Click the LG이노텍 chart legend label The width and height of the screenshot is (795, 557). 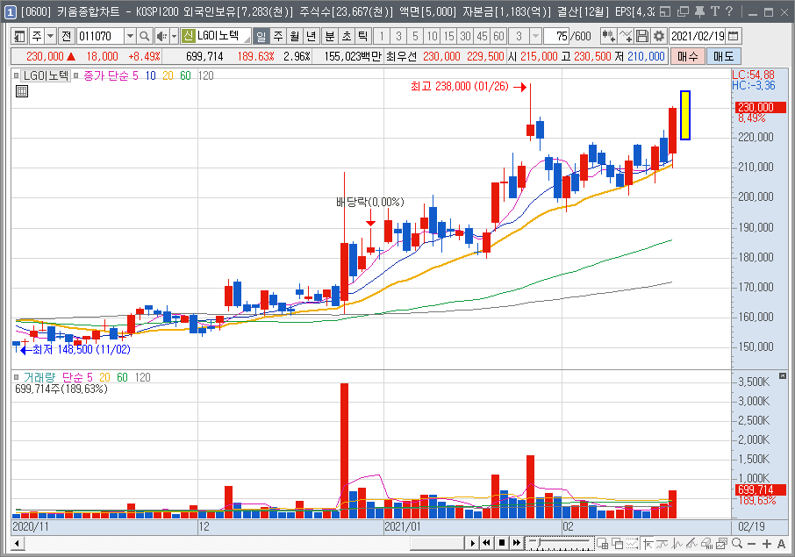click(47, 75)
